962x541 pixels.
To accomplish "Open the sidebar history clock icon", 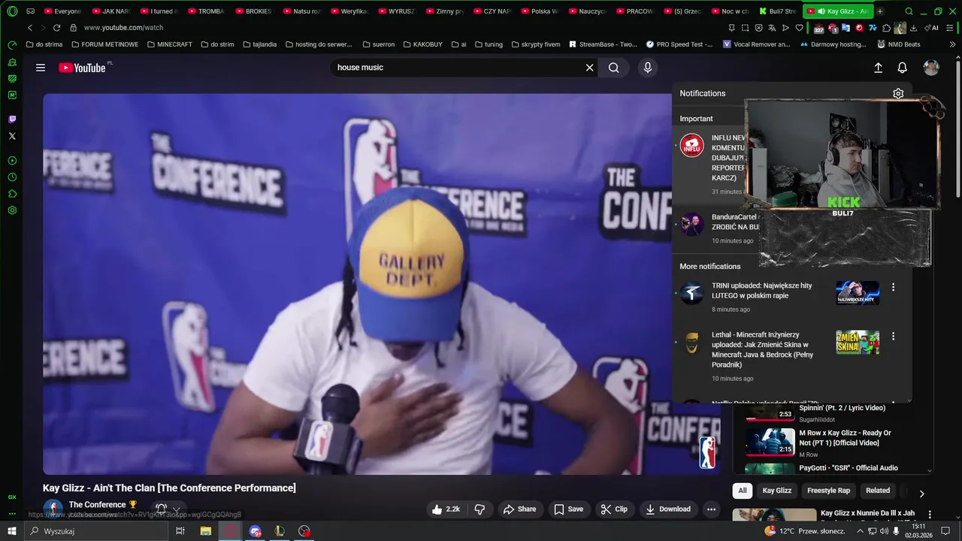I will click(x=12, y=177).
